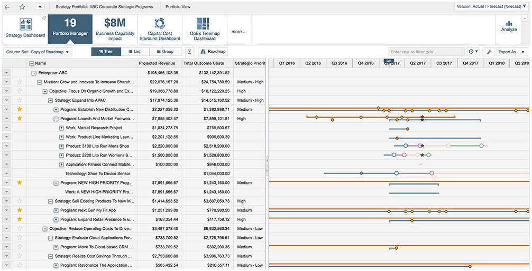This screenshot has width=532, height=271.
Task: Click star milestone on 3200 Lite Run Womens bar
Action: 421,155
